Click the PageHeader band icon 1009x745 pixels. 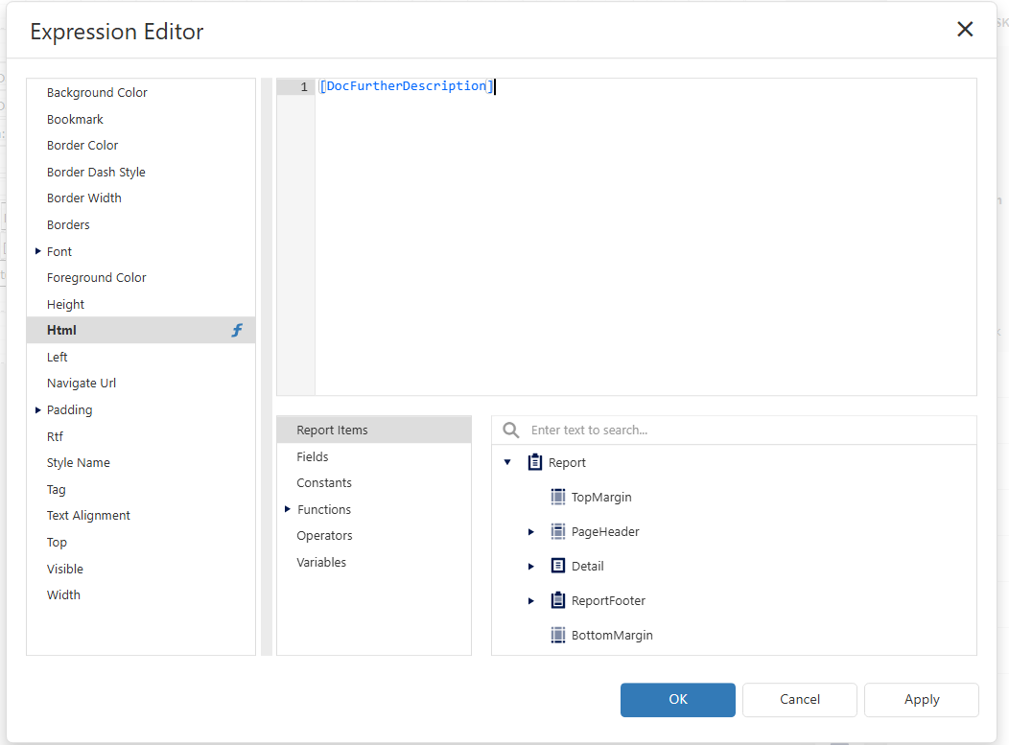coord(558,531)
